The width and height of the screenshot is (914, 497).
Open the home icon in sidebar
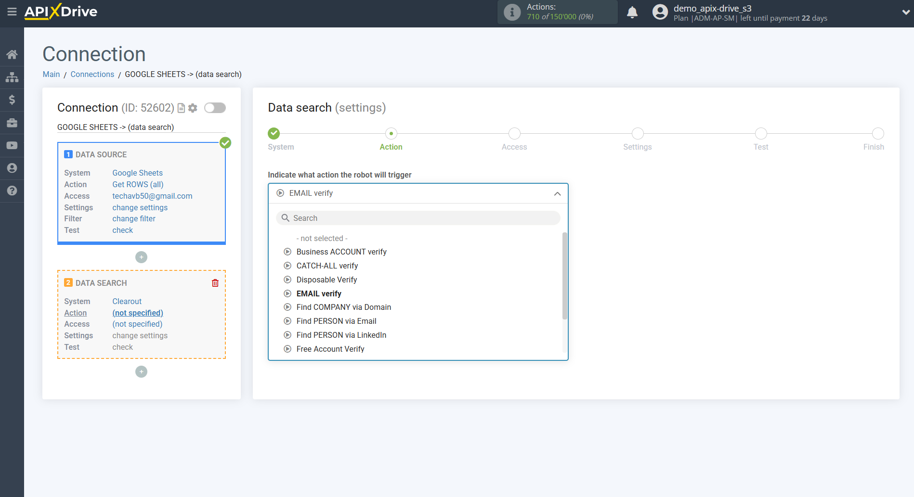(12, 54)
